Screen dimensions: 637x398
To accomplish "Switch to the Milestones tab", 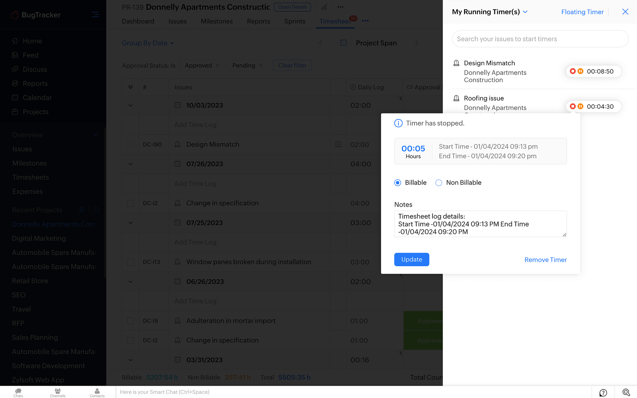I will (217, 21).
